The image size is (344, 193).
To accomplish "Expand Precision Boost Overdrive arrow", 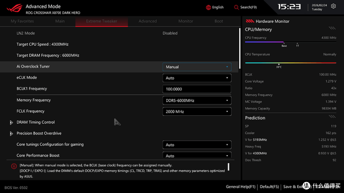I will click(x=11, y=134).
